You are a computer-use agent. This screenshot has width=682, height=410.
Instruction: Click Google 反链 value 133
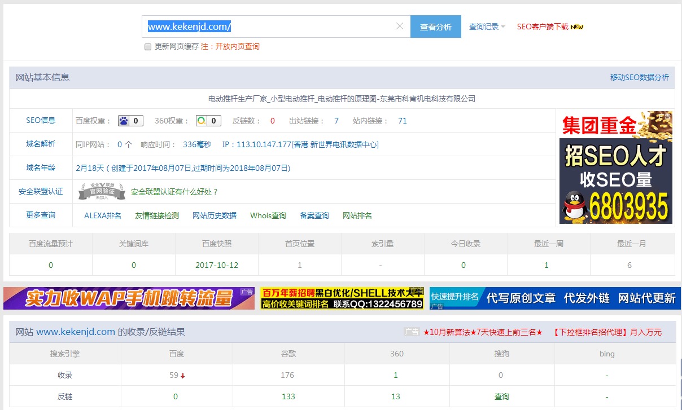(x=288, y=396)
